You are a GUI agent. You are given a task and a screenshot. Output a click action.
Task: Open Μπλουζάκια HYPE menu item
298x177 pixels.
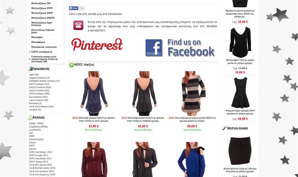42,8
